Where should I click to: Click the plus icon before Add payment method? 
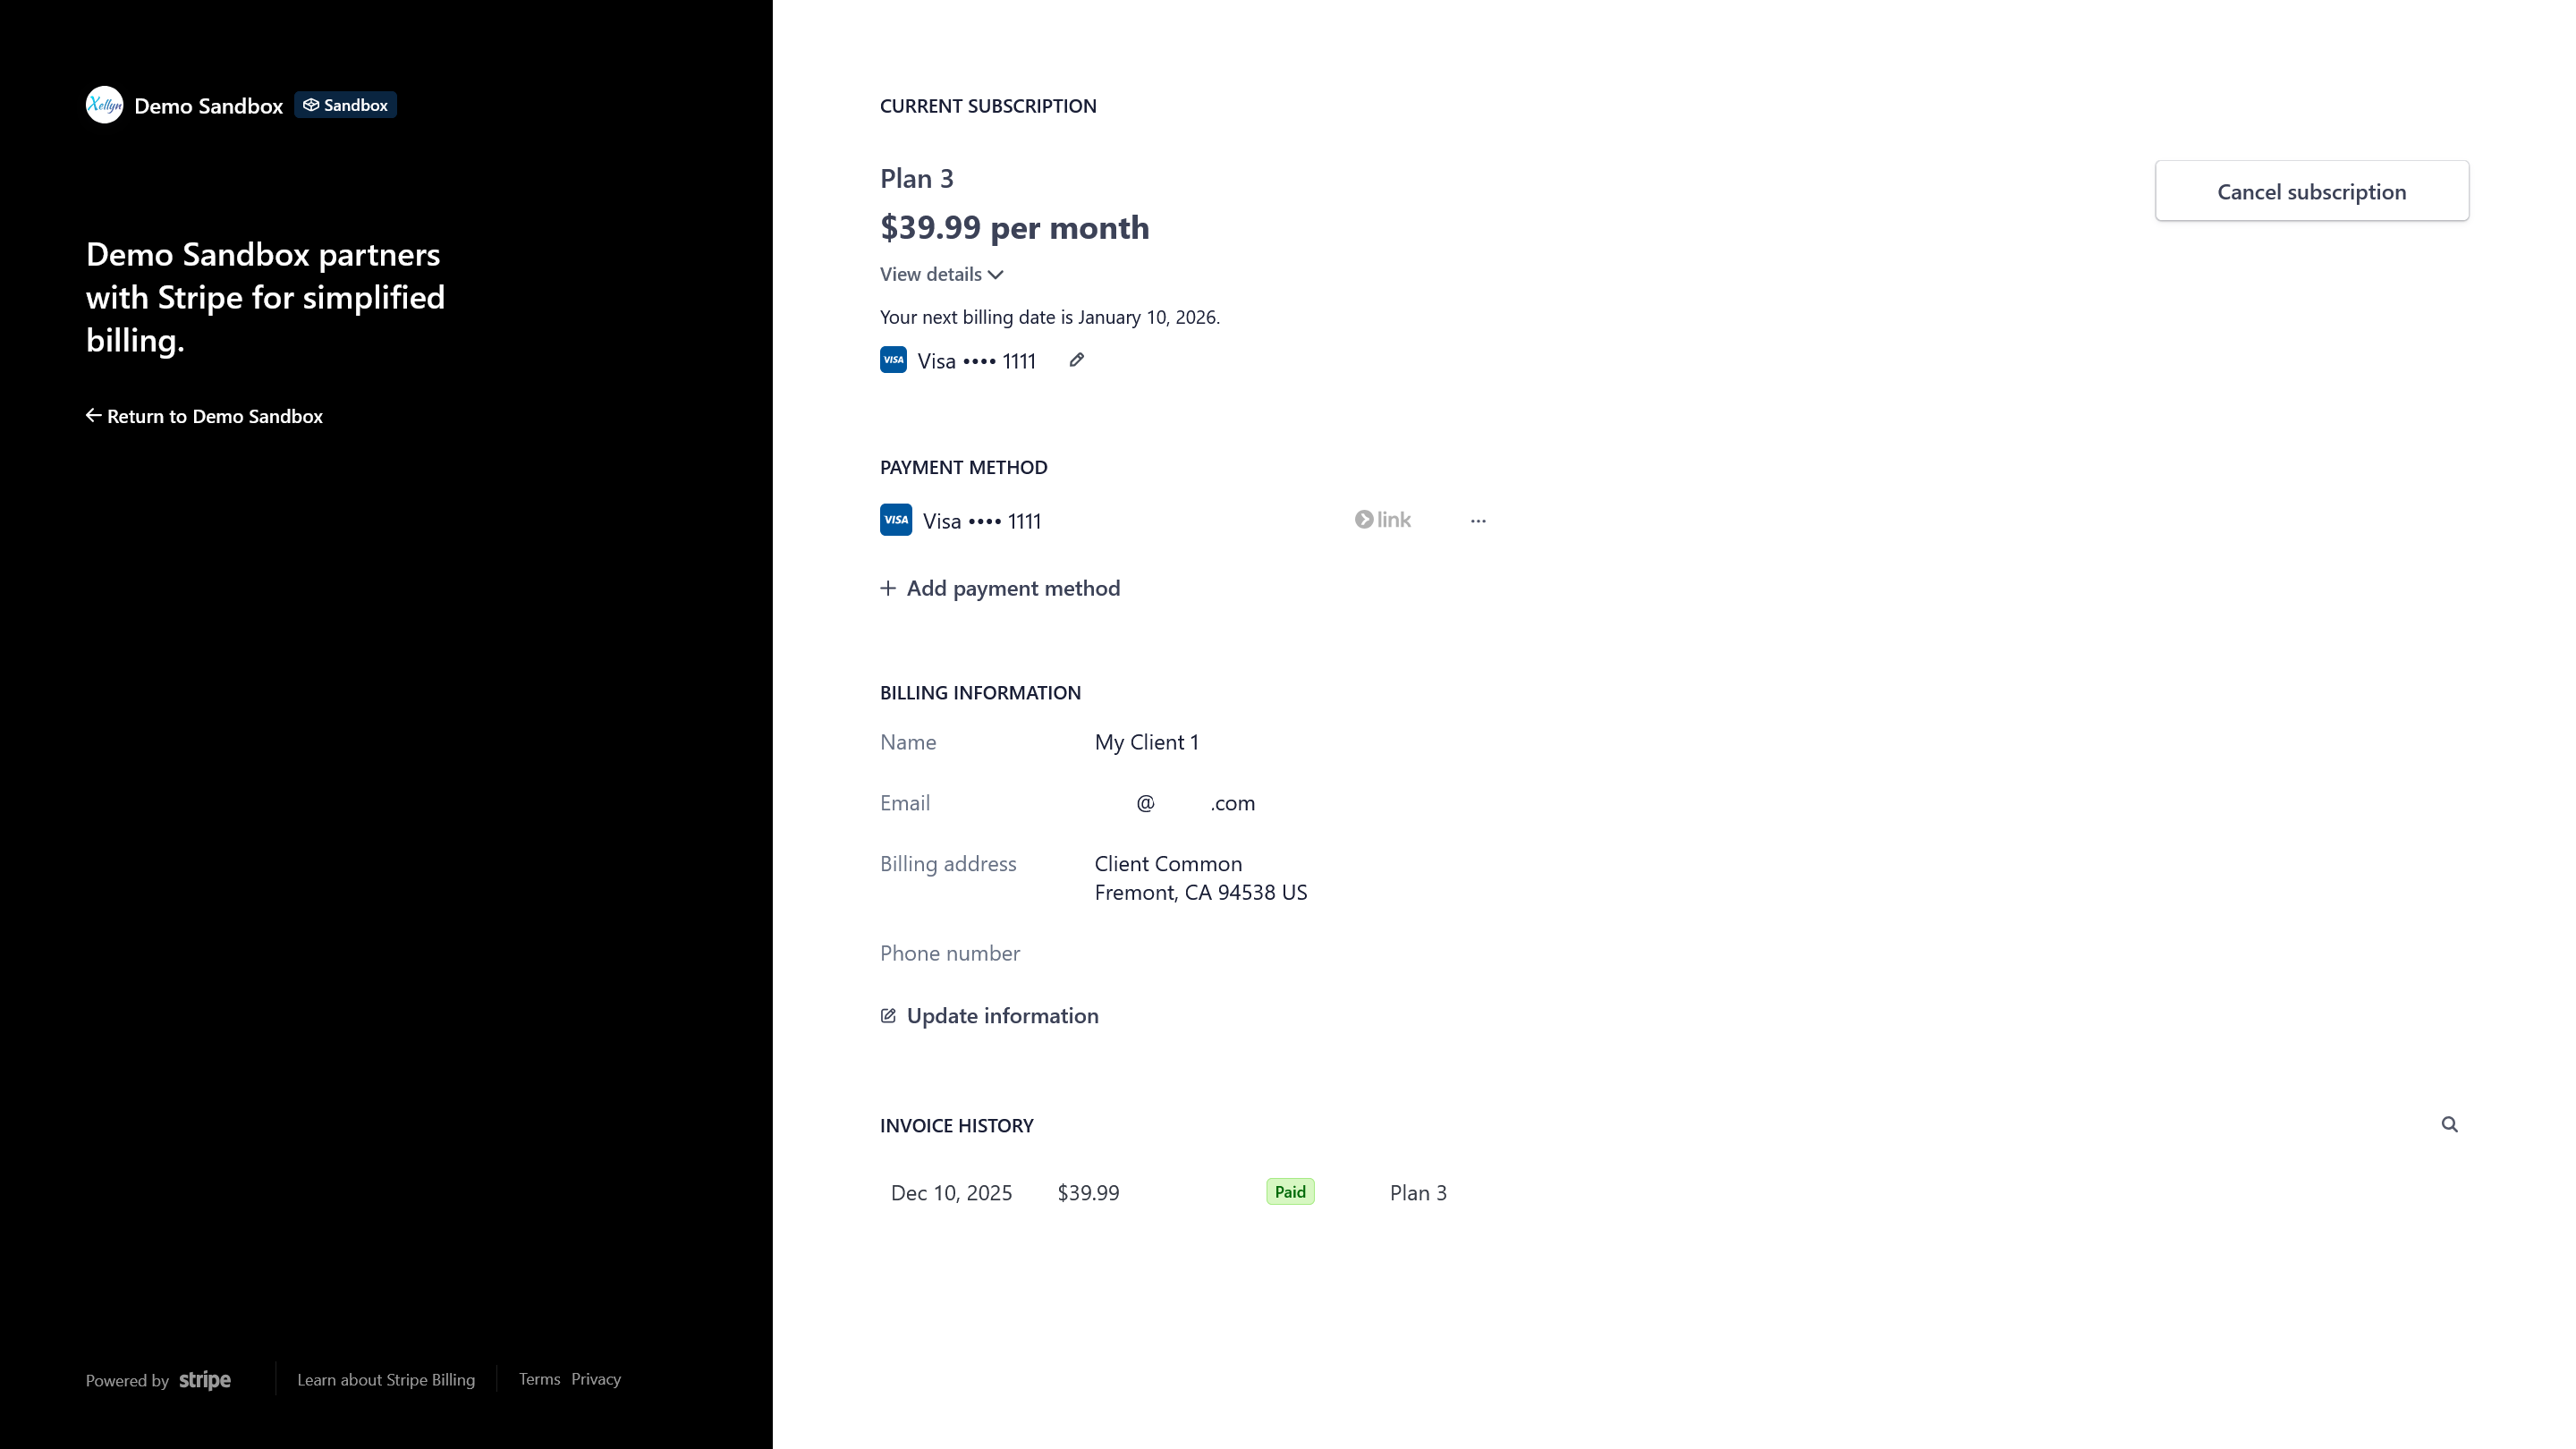887,588
